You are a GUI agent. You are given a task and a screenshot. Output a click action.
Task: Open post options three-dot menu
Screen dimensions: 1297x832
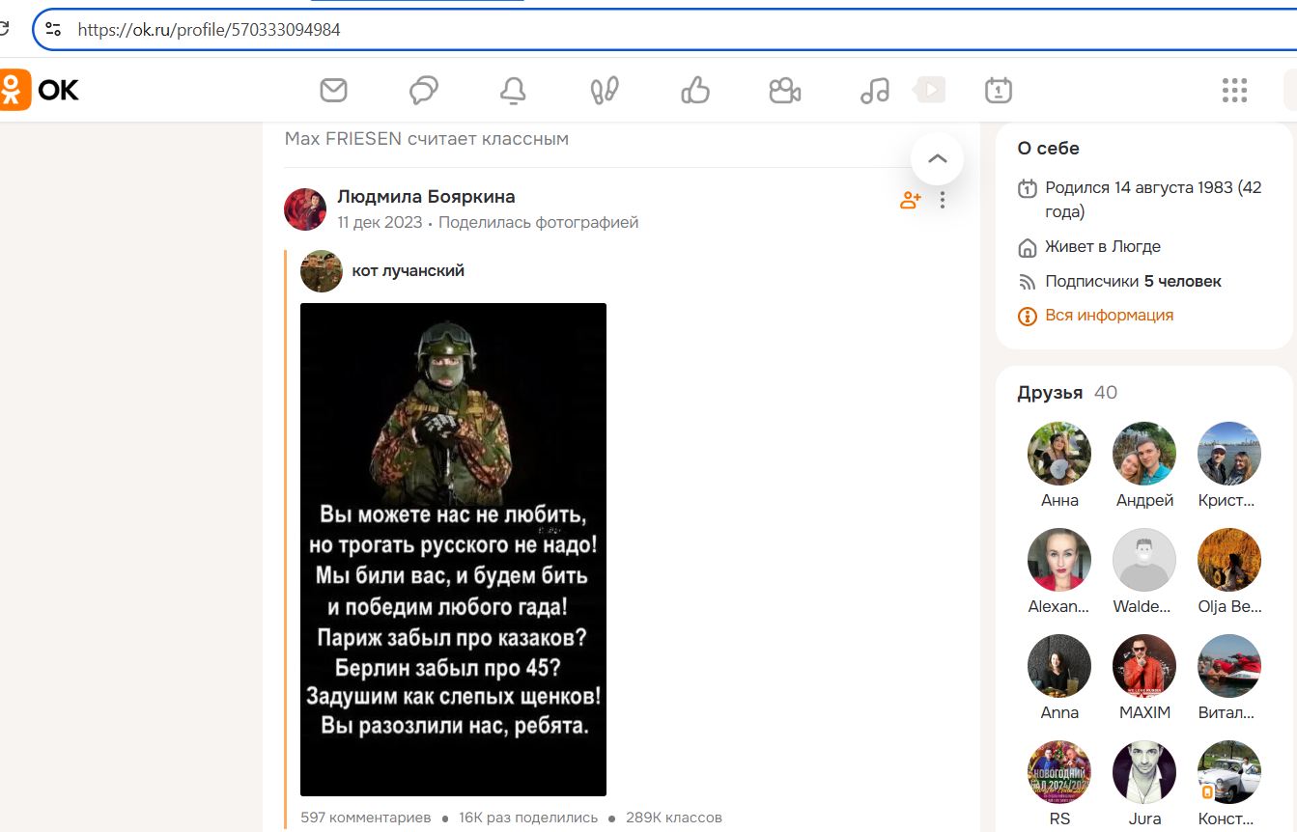point(943,201)
